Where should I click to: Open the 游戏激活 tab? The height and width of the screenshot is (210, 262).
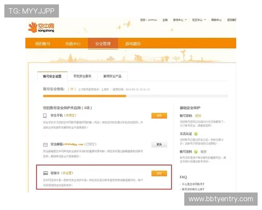point(133,44)
